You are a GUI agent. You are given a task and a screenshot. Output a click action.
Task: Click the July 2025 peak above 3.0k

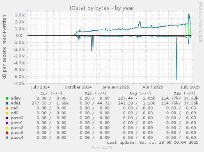(x=189, y=14)
